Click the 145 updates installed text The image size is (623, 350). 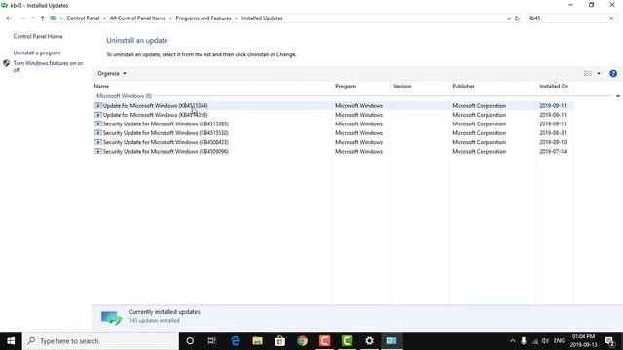tap(154, 320)
